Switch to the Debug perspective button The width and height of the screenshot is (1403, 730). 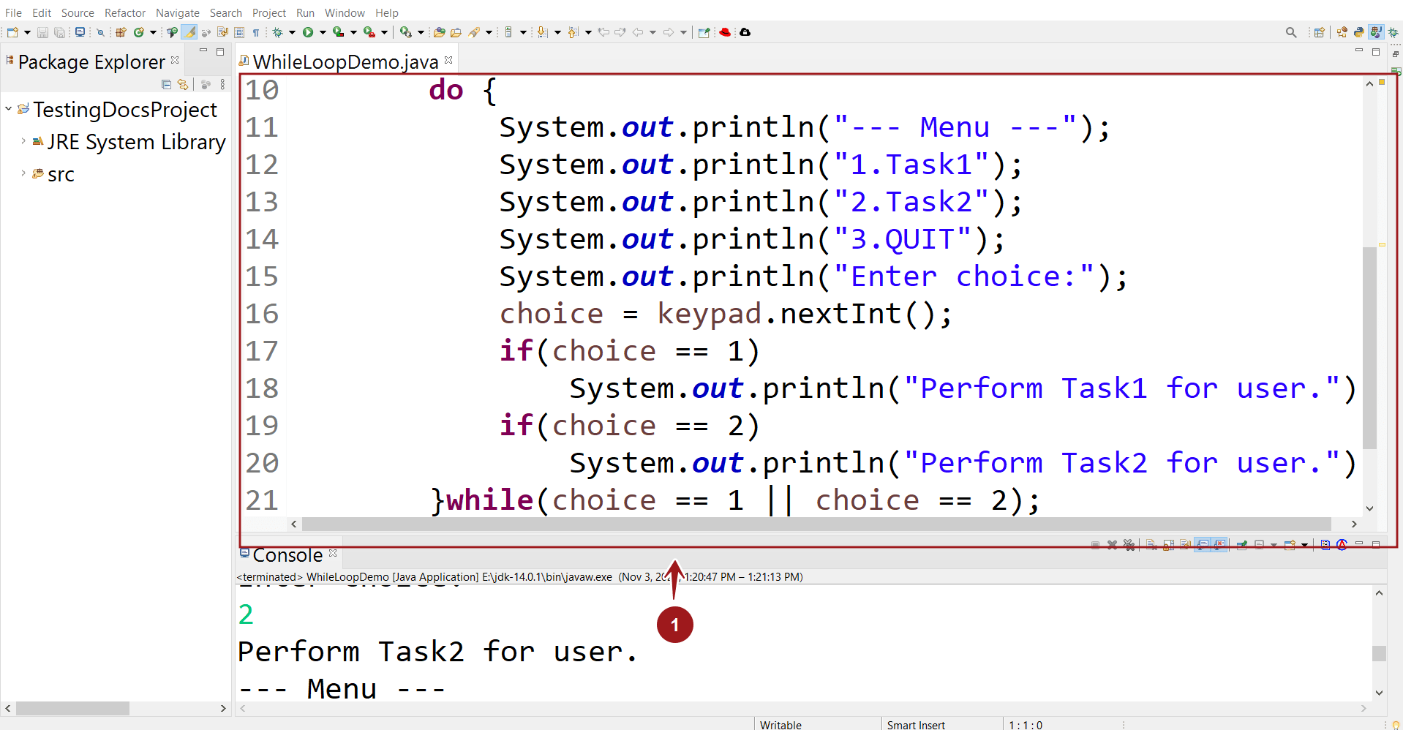(x=1393, y=31)
